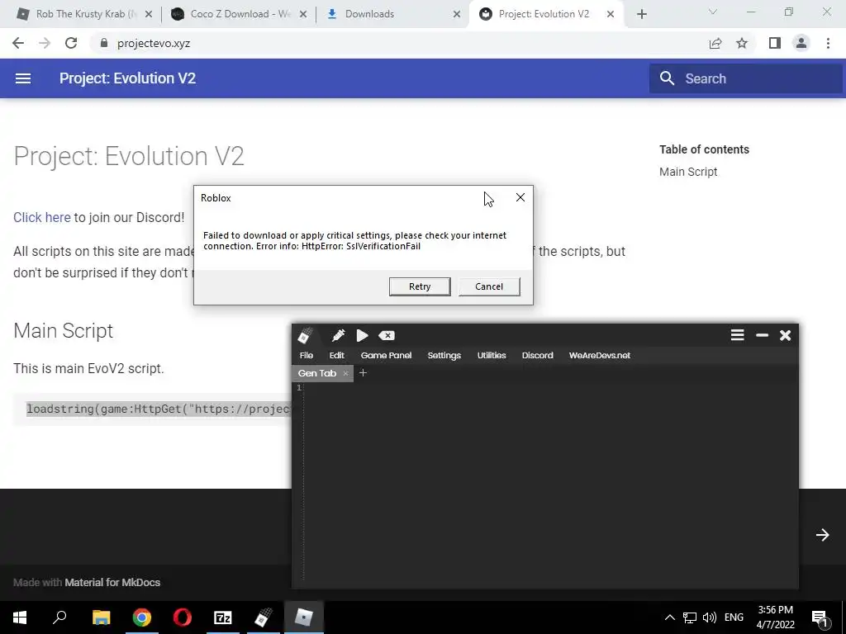Change the ENG input language
Viewport: 846px width, 634px height.
coord(734,617)
